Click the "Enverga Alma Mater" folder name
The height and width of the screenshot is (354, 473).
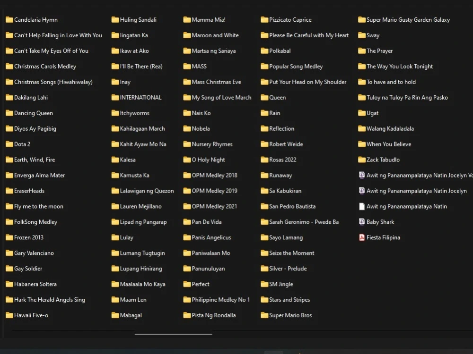[x=40, y=175]
